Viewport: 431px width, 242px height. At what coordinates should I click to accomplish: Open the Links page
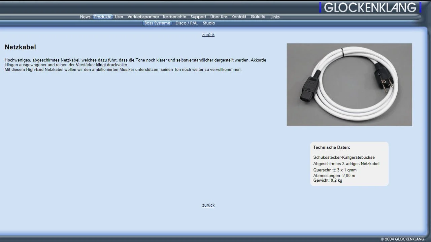tap(275, 17)
